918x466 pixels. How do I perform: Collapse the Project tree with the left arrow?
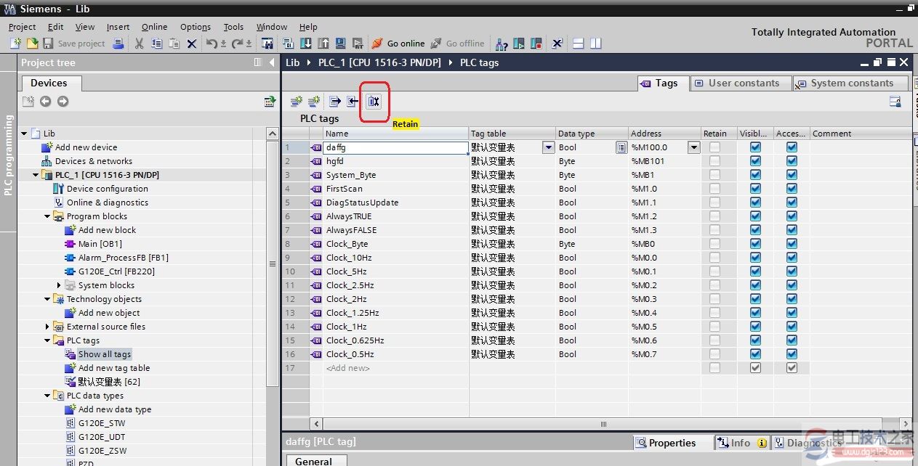272,62
